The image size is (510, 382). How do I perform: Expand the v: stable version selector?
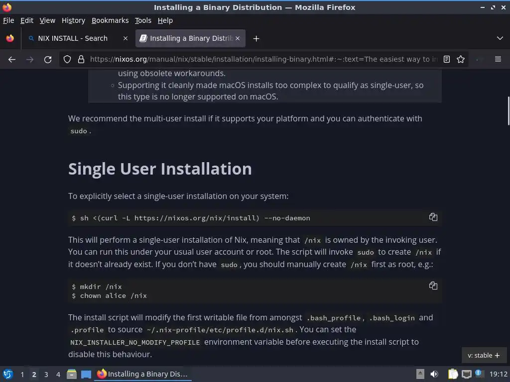[484, 355]
